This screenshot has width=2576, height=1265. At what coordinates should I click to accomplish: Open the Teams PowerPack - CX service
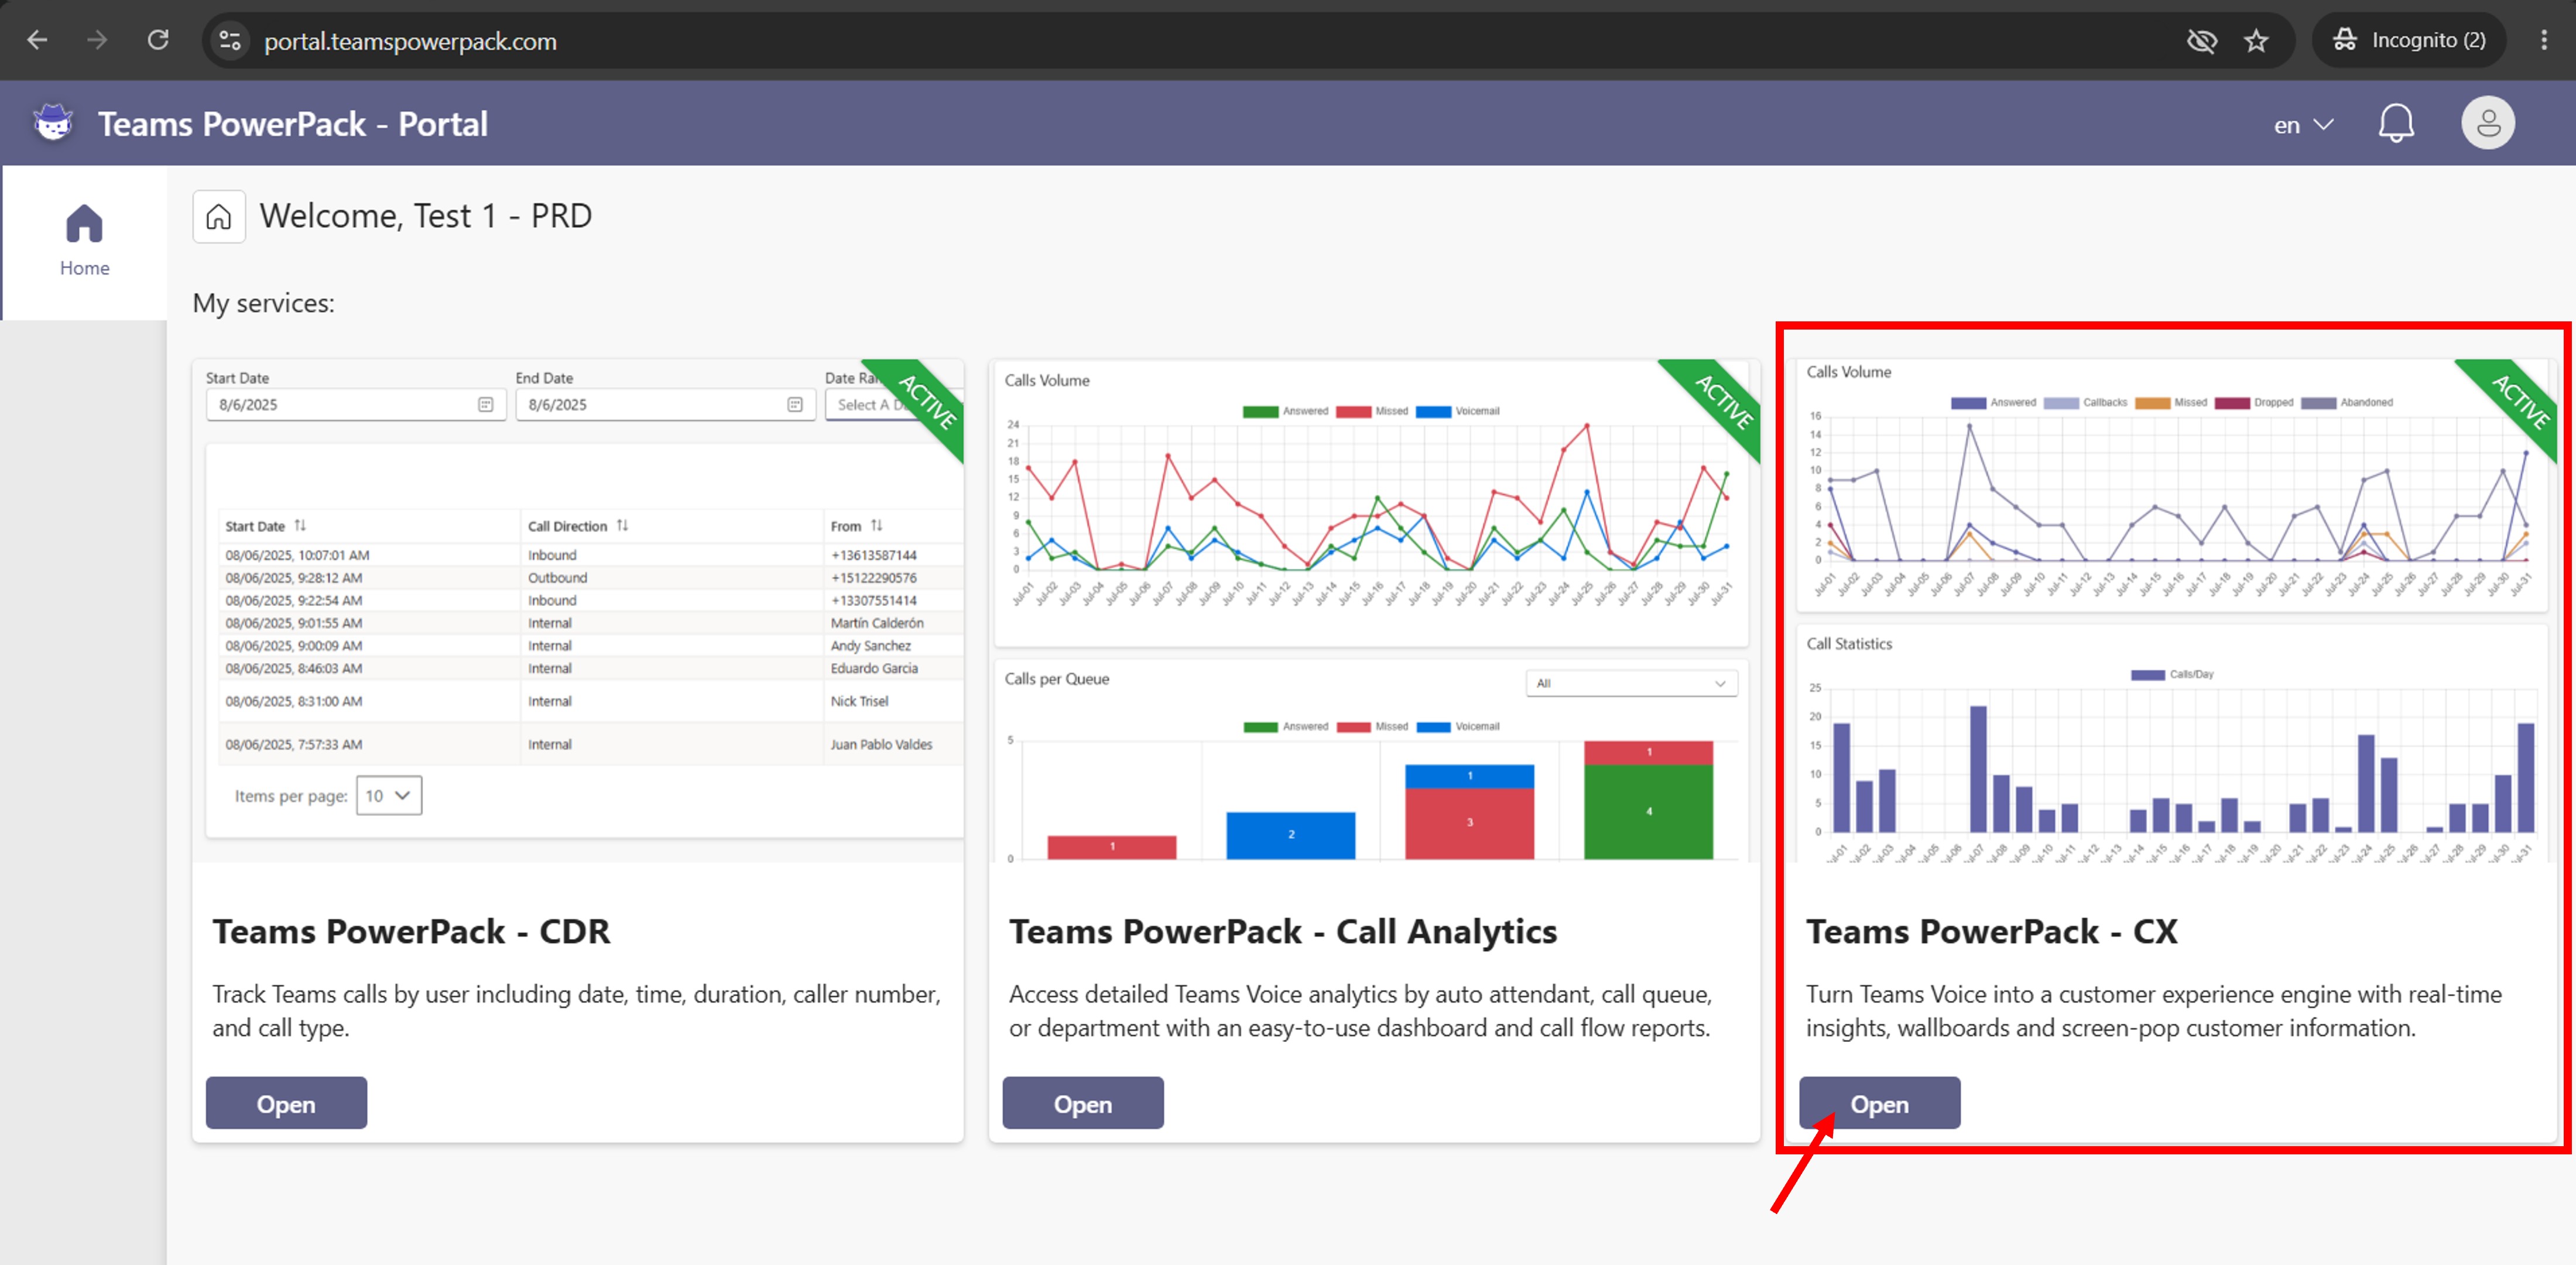tap(1879, 1103)
